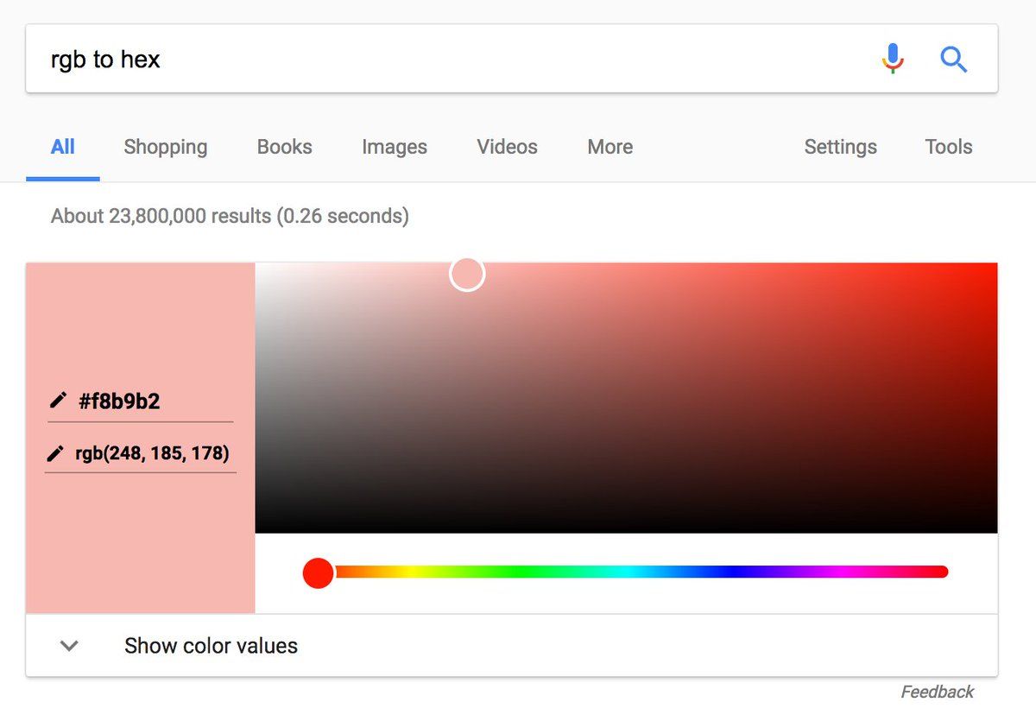
Task: Open the More search categories menu
Action: (x=610, y=147)
